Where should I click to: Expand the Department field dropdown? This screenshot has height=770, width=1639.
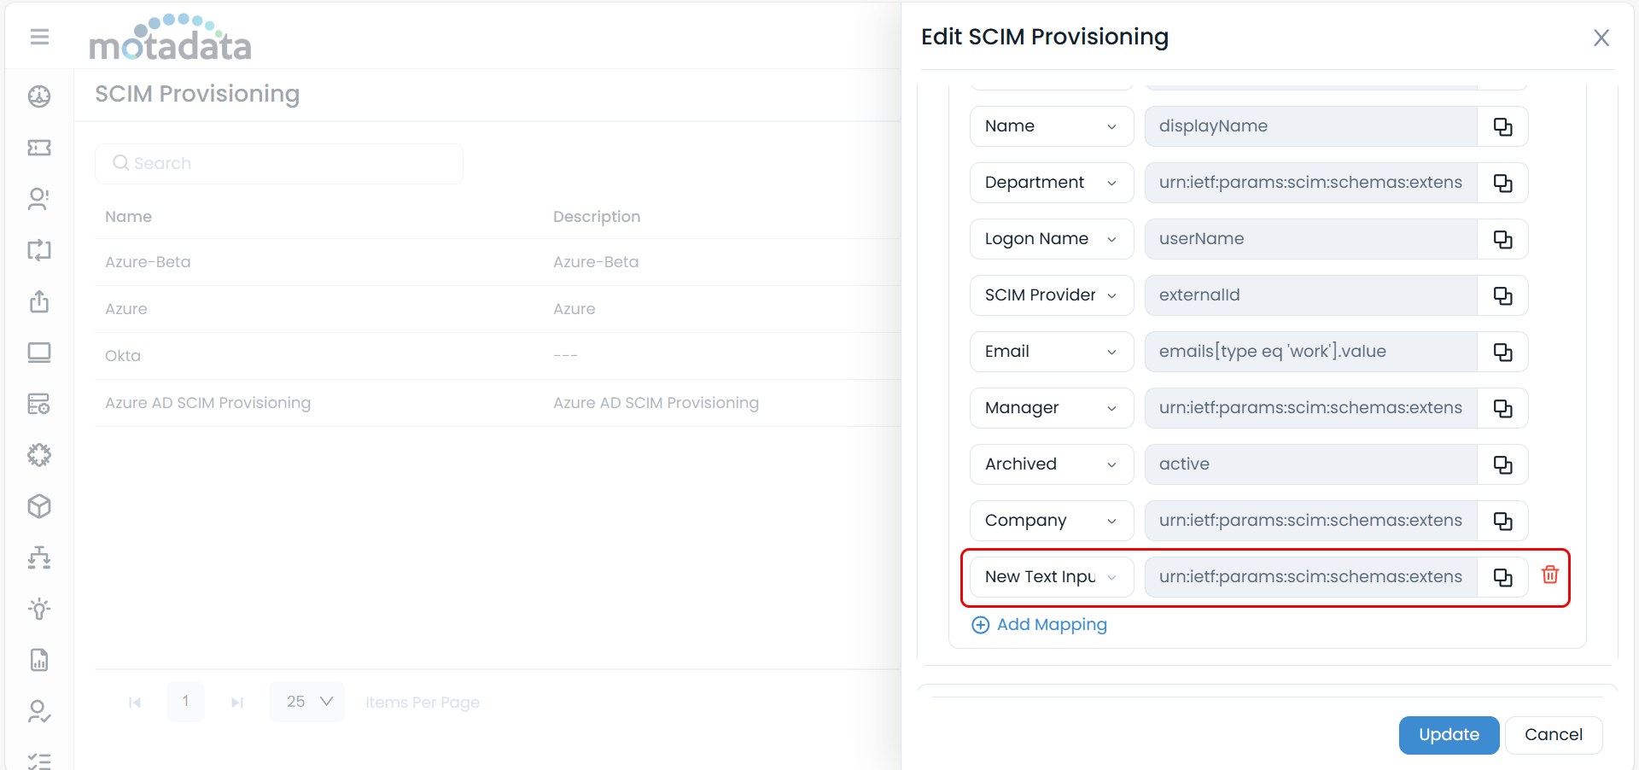(1051, 183)
